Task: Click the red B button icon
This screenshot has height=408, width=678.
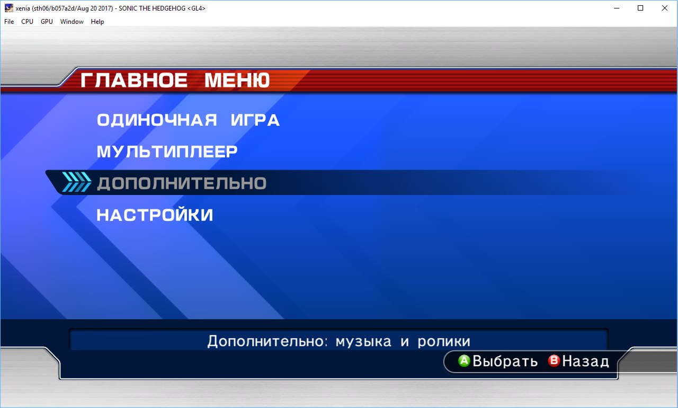Action: (x=554, y=361)
